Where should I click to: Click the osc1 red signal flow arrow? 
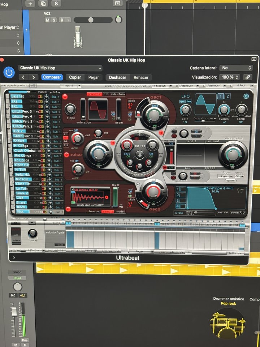(x=162, y=133)
